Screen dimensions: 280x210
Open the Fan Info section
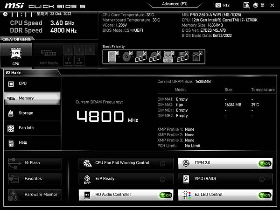(33, 128)
